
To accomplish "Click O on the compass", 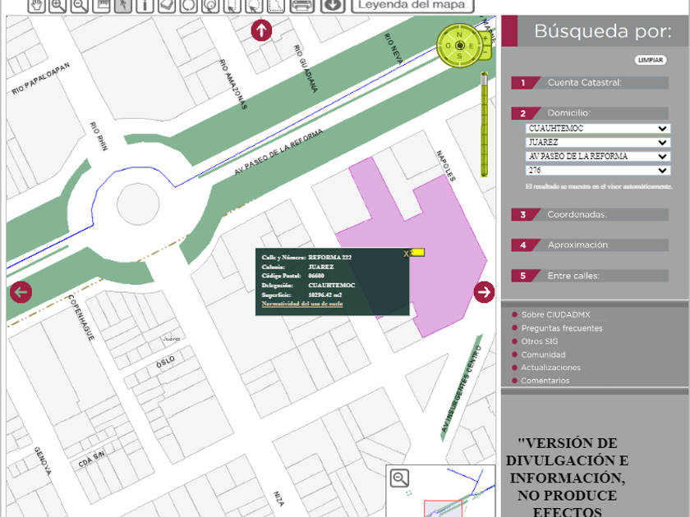I will click(448, 46).
